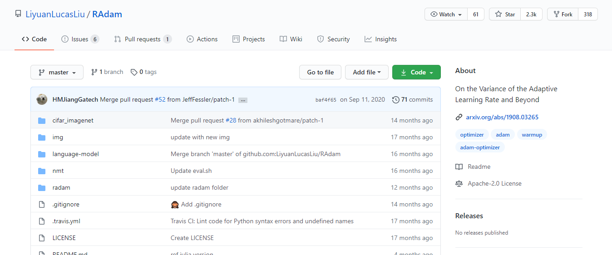Click the link icon beside arxiv URL

459,117
